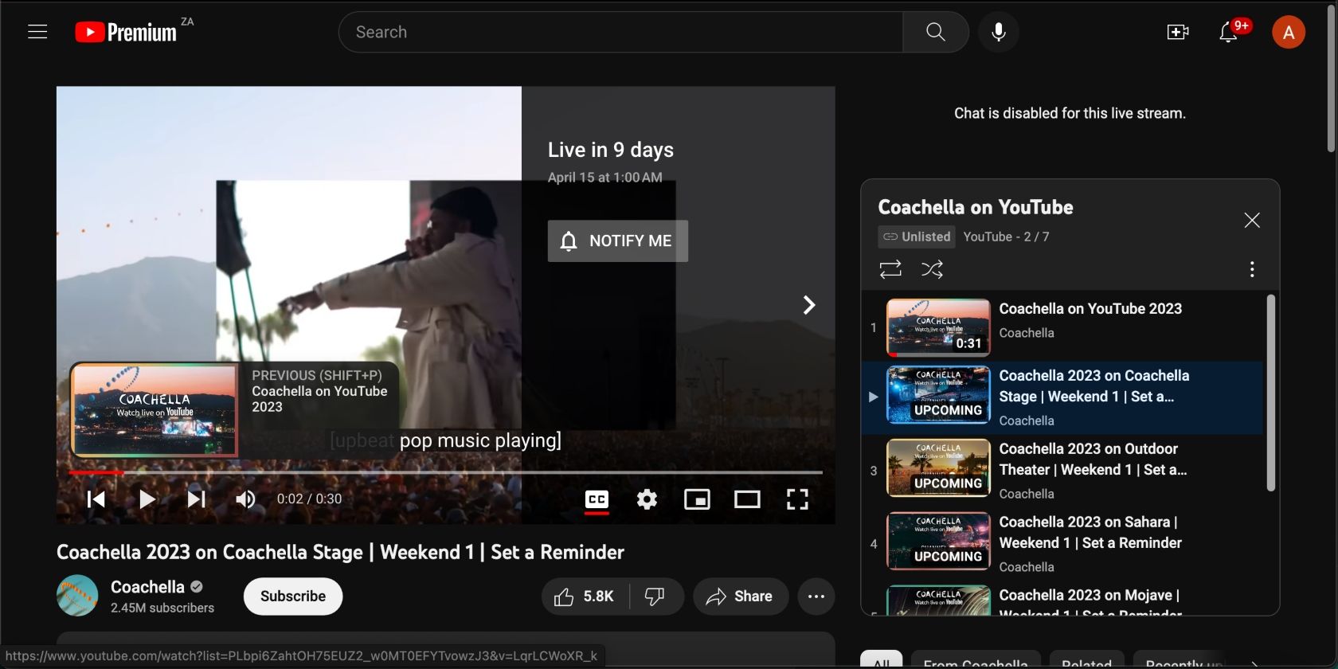Select the All filter chip
Image resolution: width=1338 pixels, height=669 pixels.
[x=881, y=661]
